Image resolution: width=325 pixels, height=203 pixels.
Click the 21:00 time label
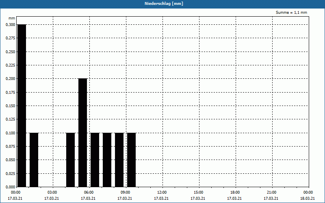click(x=271, y=192)
